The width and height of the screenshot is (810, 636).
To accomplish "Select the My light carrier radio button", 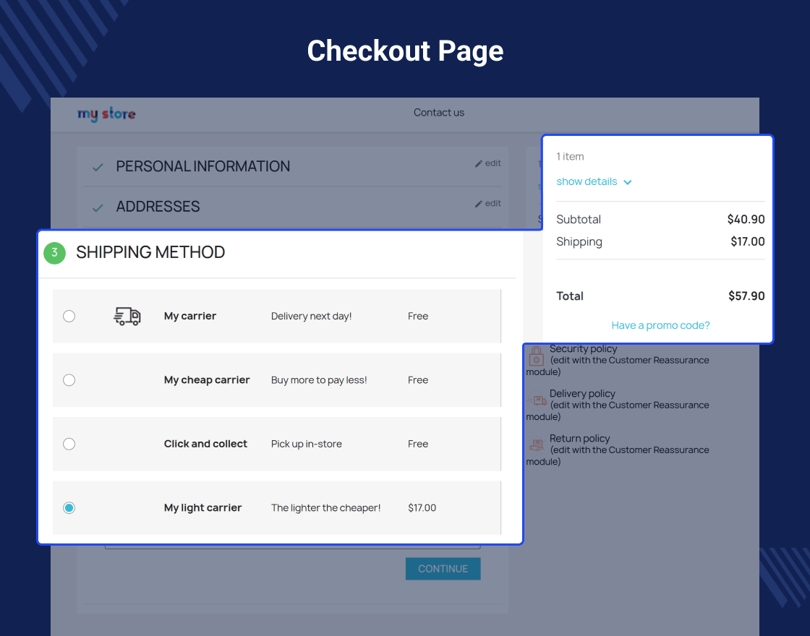I will pyautogui.click(x=69, y=508).
